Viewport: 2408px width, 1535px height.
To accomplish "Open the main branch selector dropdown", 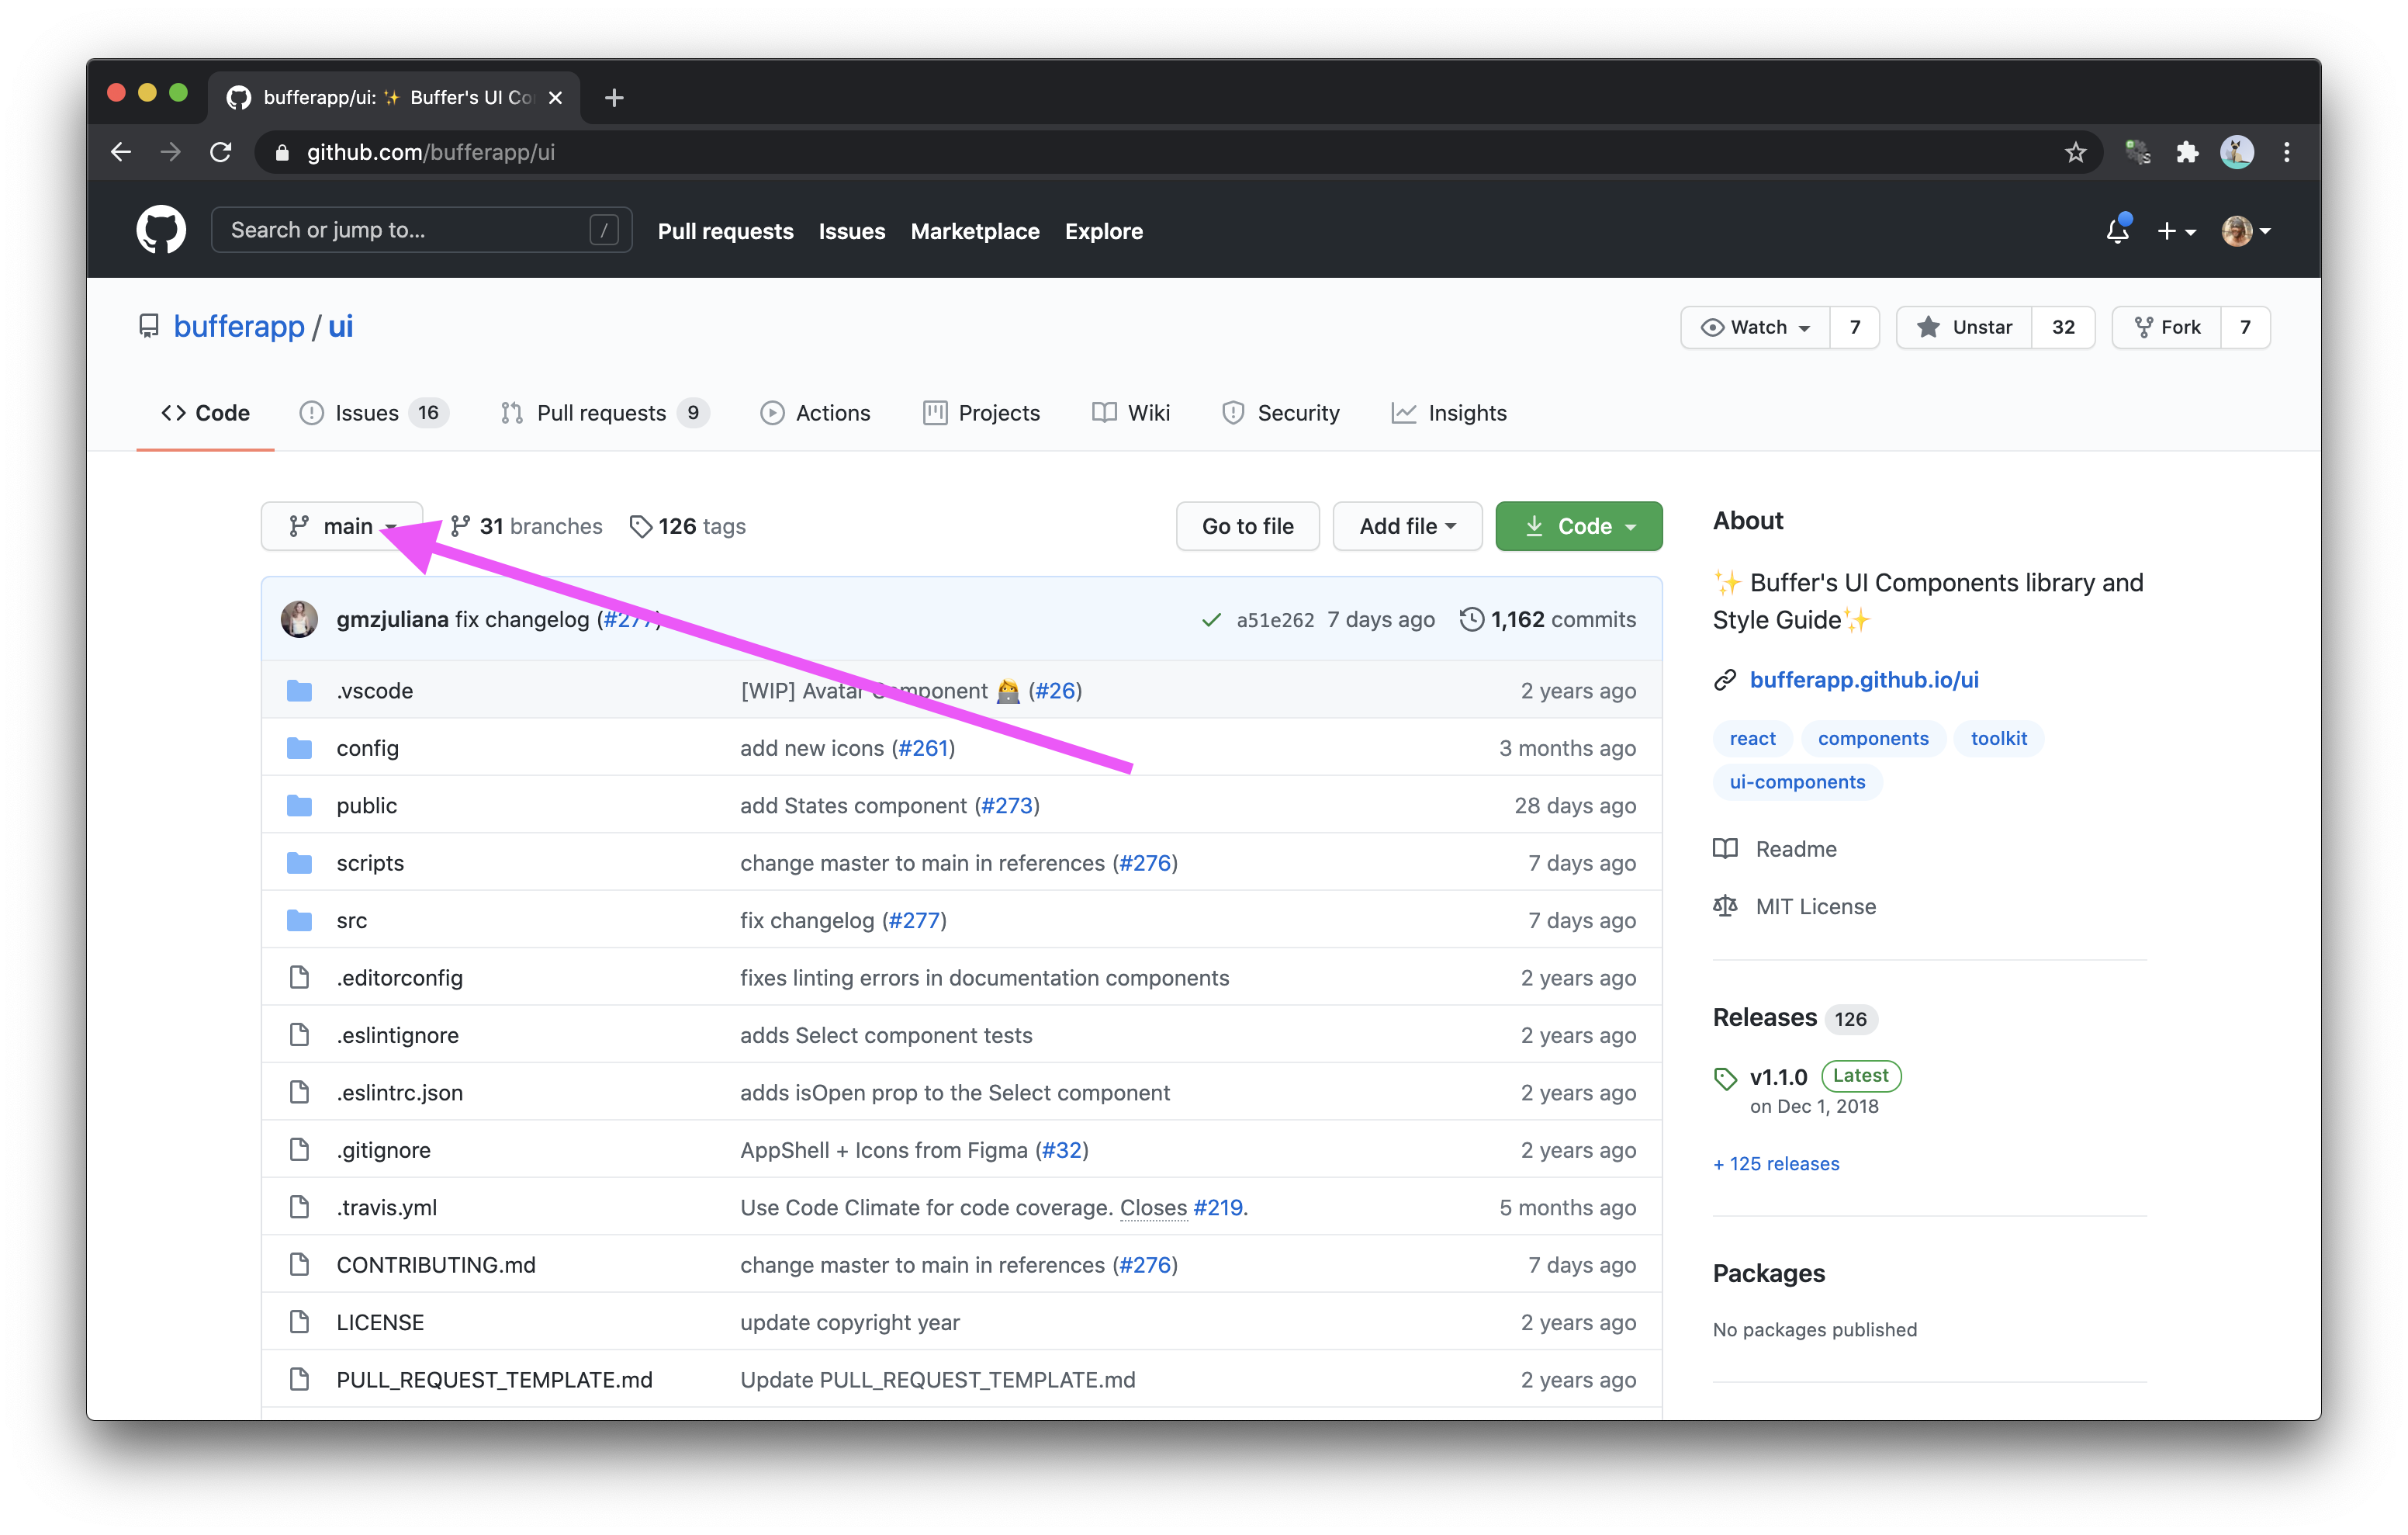I will [341, 525].
